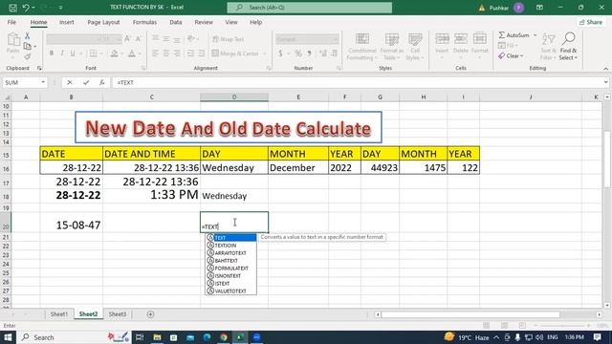
Task: Click the Clear eraser icon
Action: (x=501, y=55)
